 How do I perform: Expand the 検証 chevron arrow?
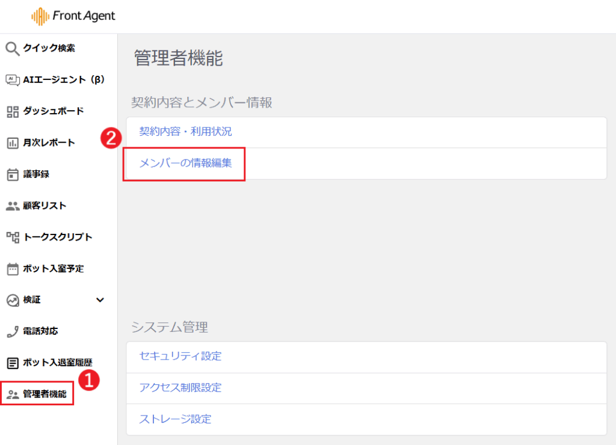pyautogui.click(x=100, y=299)
